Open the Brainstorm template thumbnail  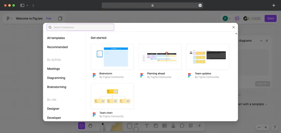coord(112,57)
